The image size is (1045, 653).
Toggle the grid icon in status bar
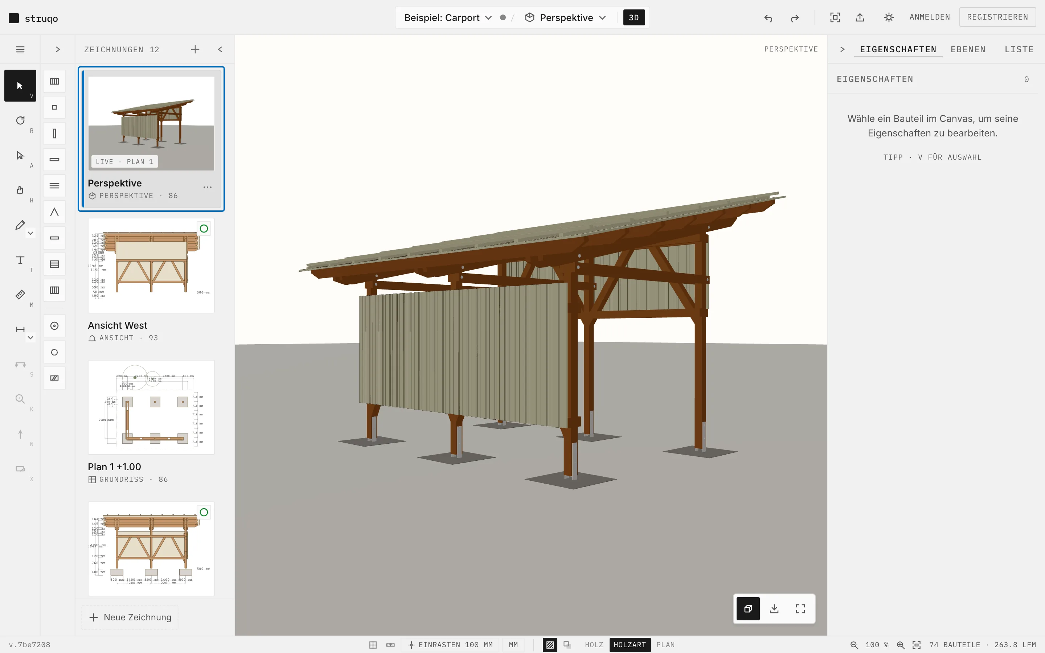click(373, 645)
